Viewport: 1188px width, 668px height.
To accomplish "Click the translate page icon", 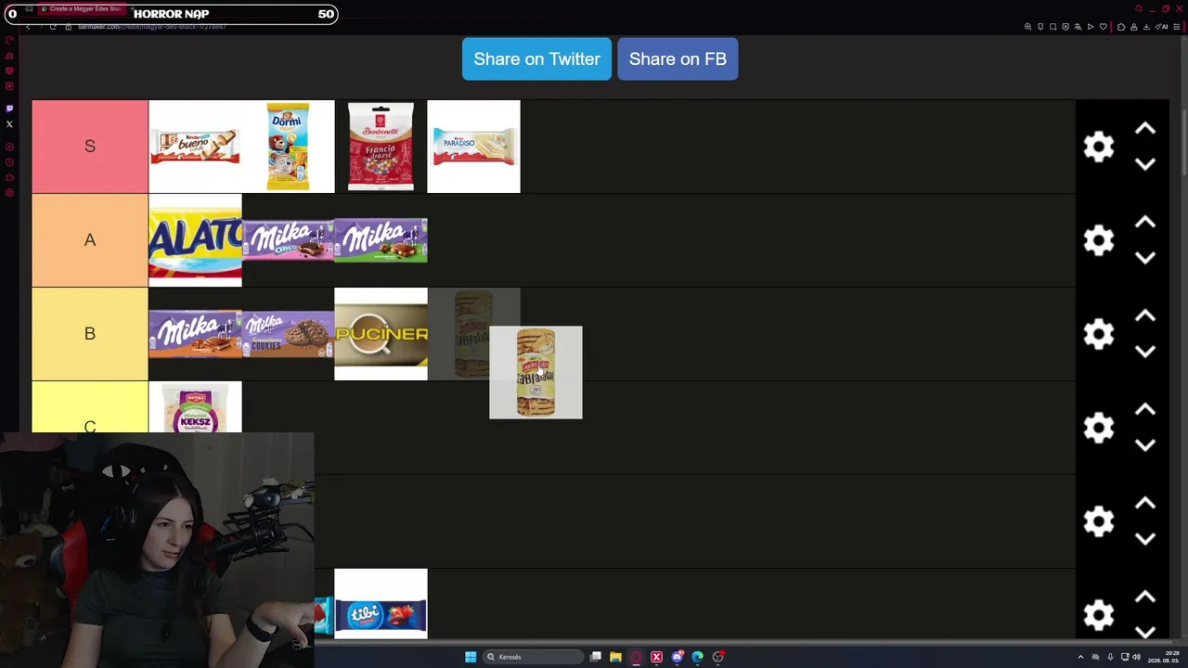I will [x=1078, y=27].
